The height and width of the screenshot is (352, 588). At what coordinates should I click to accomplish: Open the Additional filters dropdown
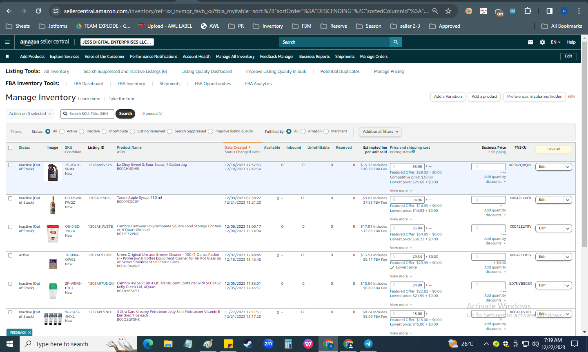(380, 132)
